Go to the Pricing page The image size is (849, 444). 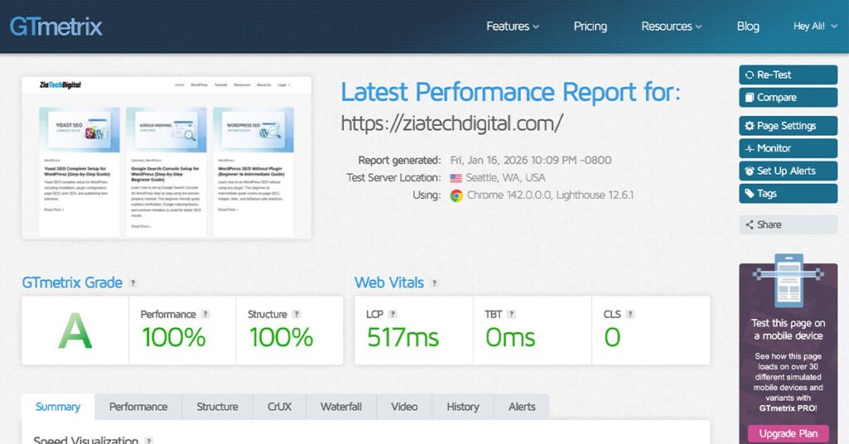[x=590, y=27]
